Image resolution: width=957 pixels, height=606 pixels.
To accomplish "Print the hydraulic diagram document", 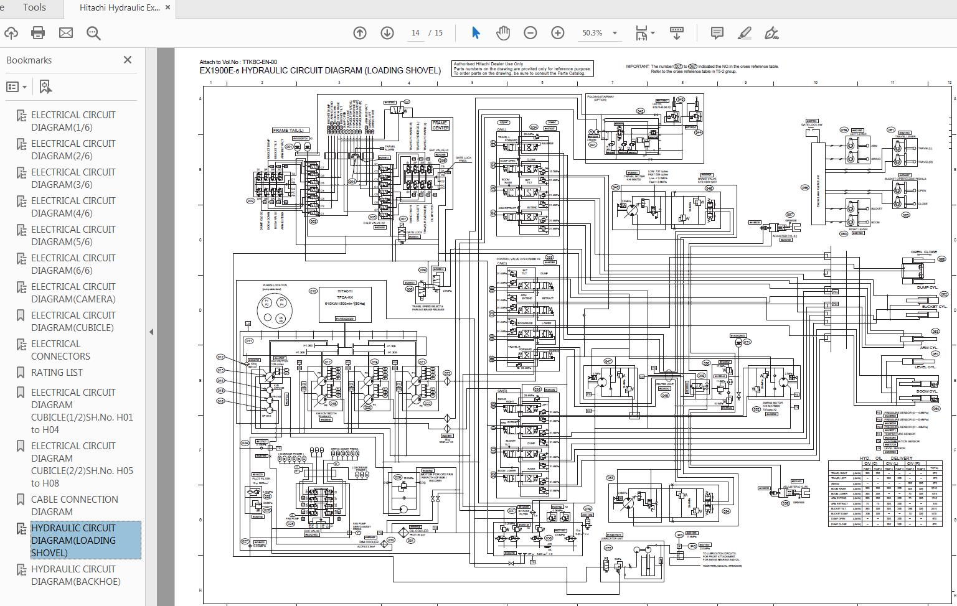I will click(x=38, y=32).
